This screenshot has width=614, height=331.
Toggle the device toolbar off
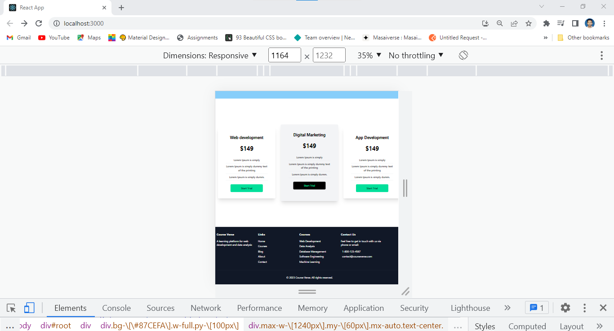[x=29, y=308]
